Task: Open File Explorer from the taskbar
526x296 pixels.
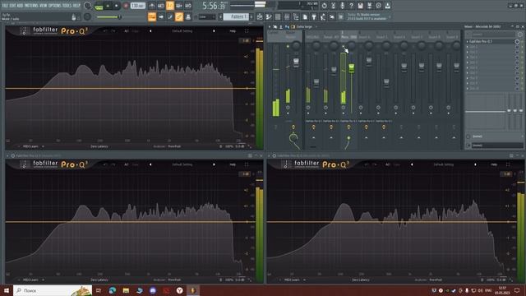Action: coord(126,290)
